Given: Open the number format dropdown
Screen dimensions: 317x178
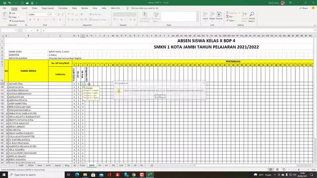Looking at the screenshot, I should tap(124, 14).
